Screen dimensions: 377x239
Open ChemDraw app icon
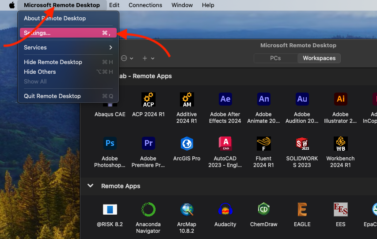(264, 209)
